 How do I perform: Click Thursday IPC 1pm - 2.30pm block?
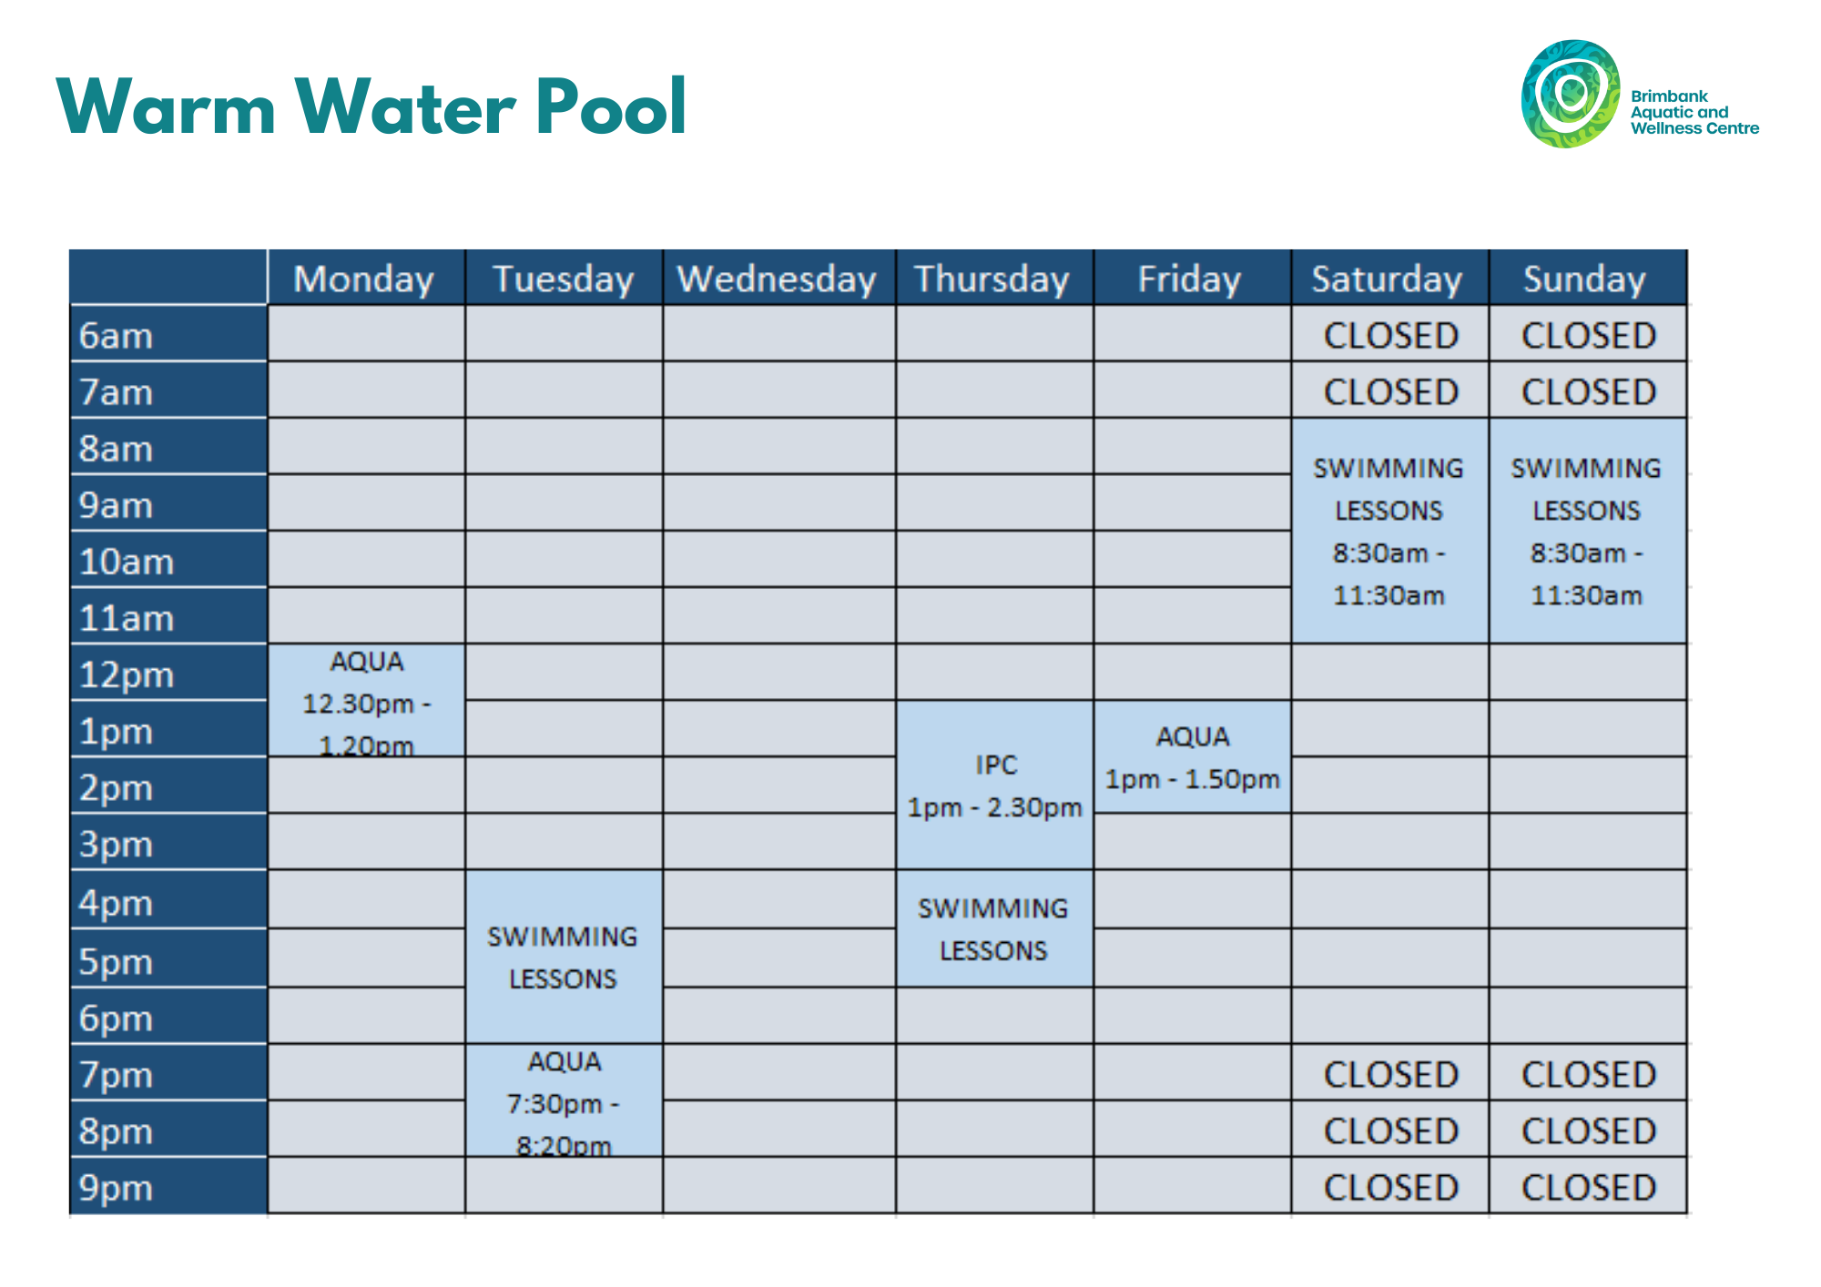[x=994, y=785]
